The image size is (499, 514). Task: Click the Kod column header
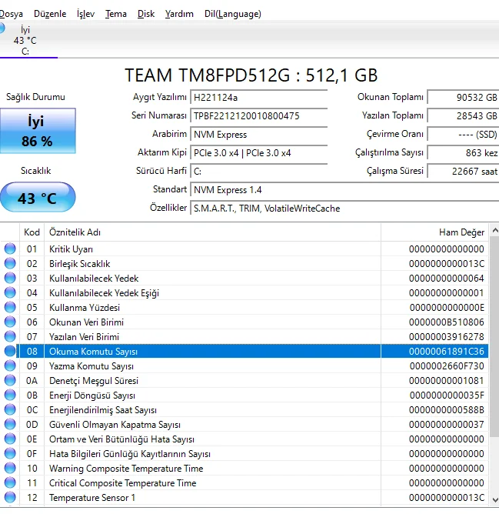click(32, 232)
